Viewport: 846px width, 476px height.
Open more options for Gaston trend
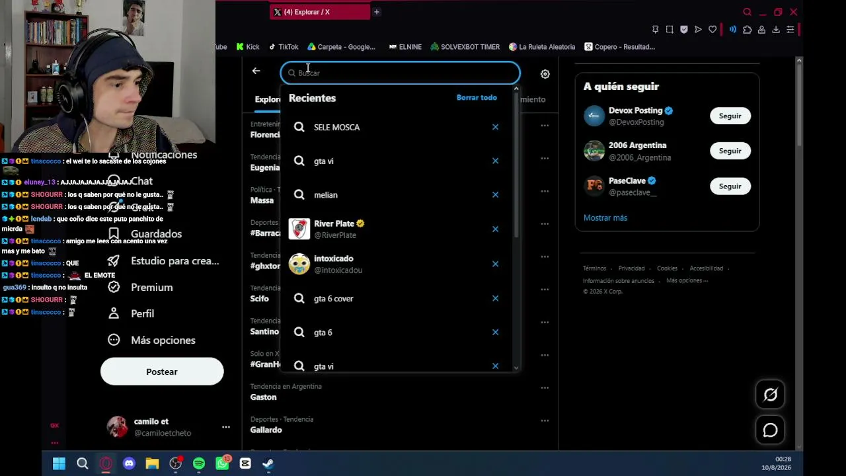(545, 387)
